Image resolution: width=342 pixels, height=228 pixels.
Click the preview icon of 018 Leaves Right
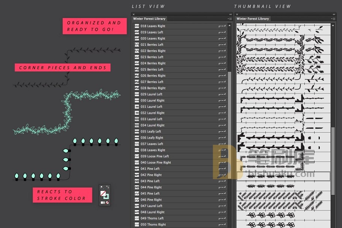click(137, 26)
